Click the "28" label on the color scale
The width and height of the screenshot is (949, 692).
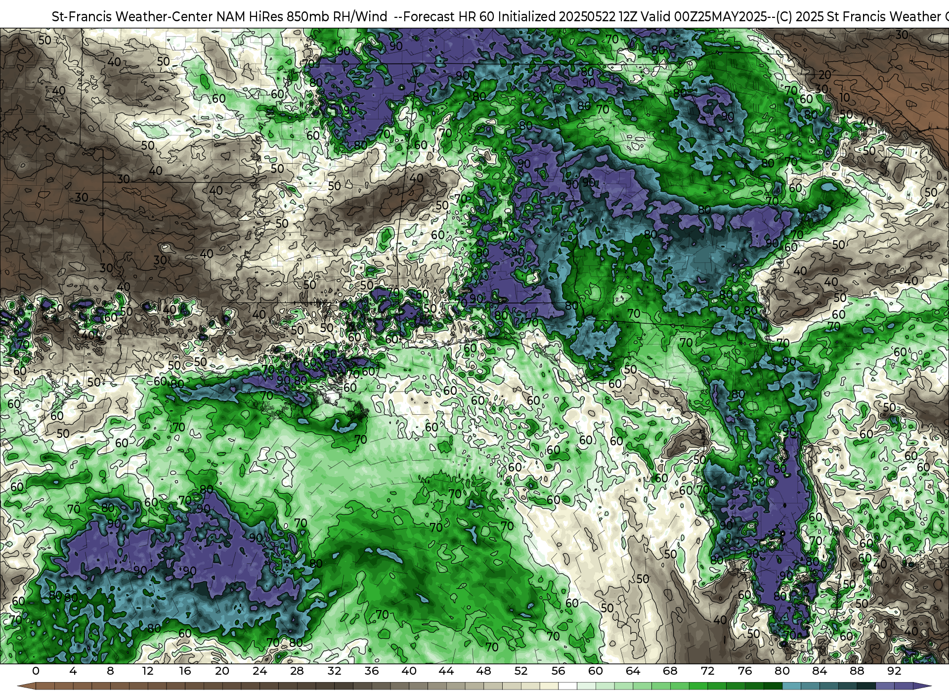(297, 671)
